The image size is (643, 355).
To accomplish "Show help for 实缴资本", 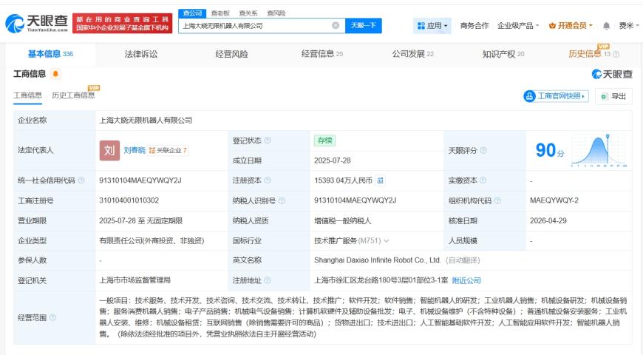I will [x=483, y=180].
